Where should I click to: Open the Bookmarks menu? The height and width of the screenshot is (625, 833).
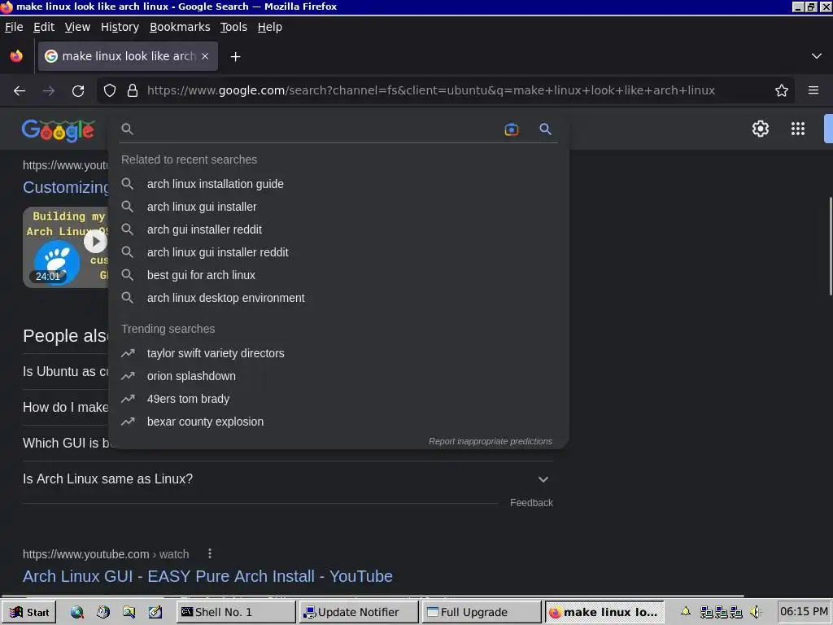[x=180, y=27]
